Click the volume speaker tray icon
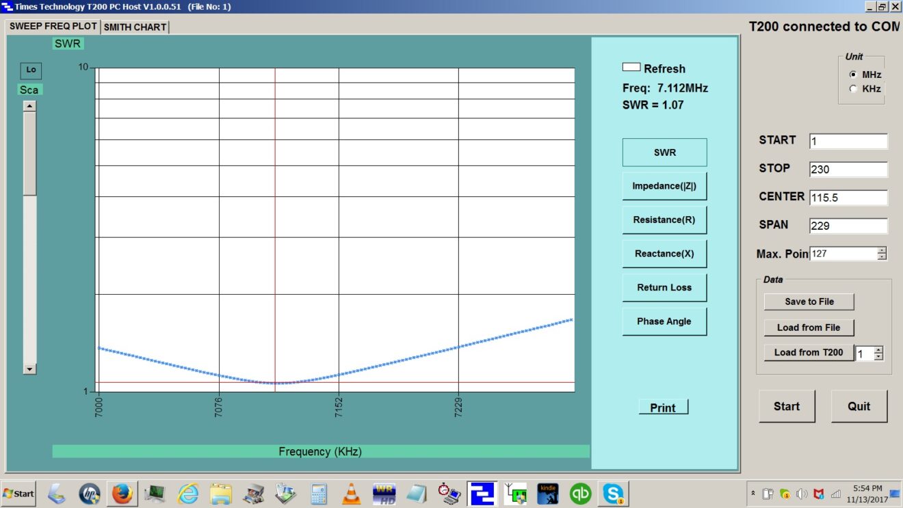This screenshot has width=903, height=508. [x=801, y=494]
